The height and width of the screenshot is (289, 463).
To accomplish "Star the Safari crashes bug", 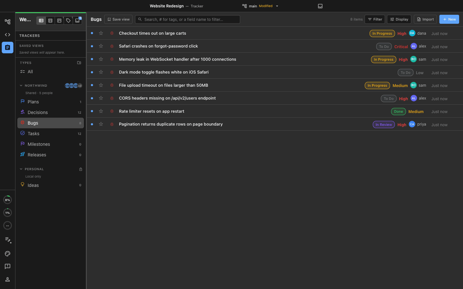I will (x=101, y=46).
